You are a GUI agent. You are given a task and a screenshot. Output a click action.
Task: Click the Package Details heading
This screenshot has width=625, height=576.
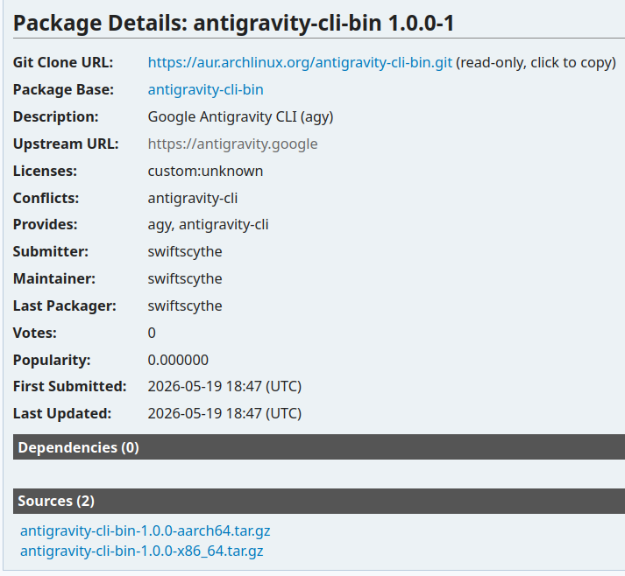click(233, 23)
